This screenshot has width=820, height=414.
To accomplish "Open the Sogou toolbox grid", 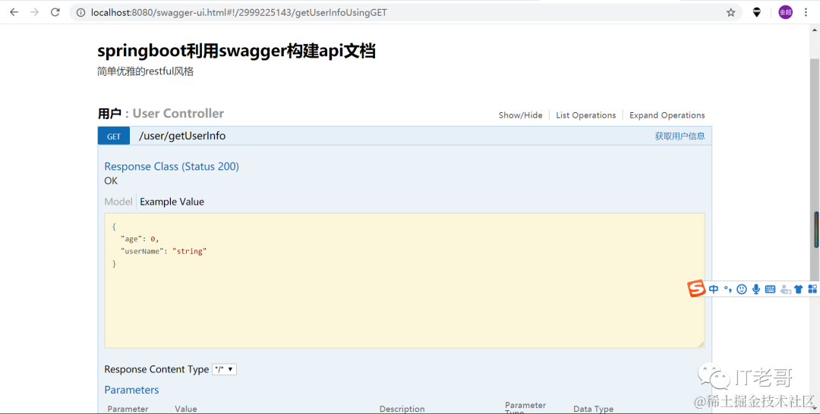I will 812,289.
